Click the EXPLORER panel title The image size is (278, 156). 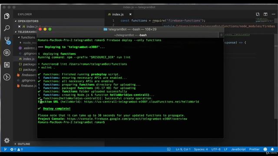tap(25, 14)
